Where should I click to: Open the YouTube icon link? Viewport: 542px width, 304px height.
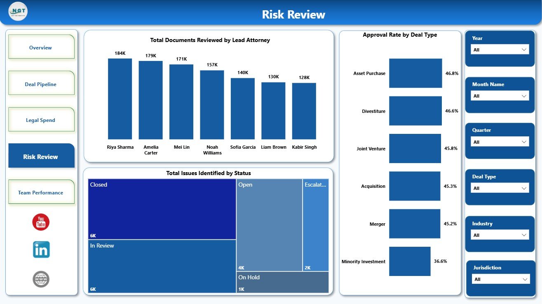[41, 222]
